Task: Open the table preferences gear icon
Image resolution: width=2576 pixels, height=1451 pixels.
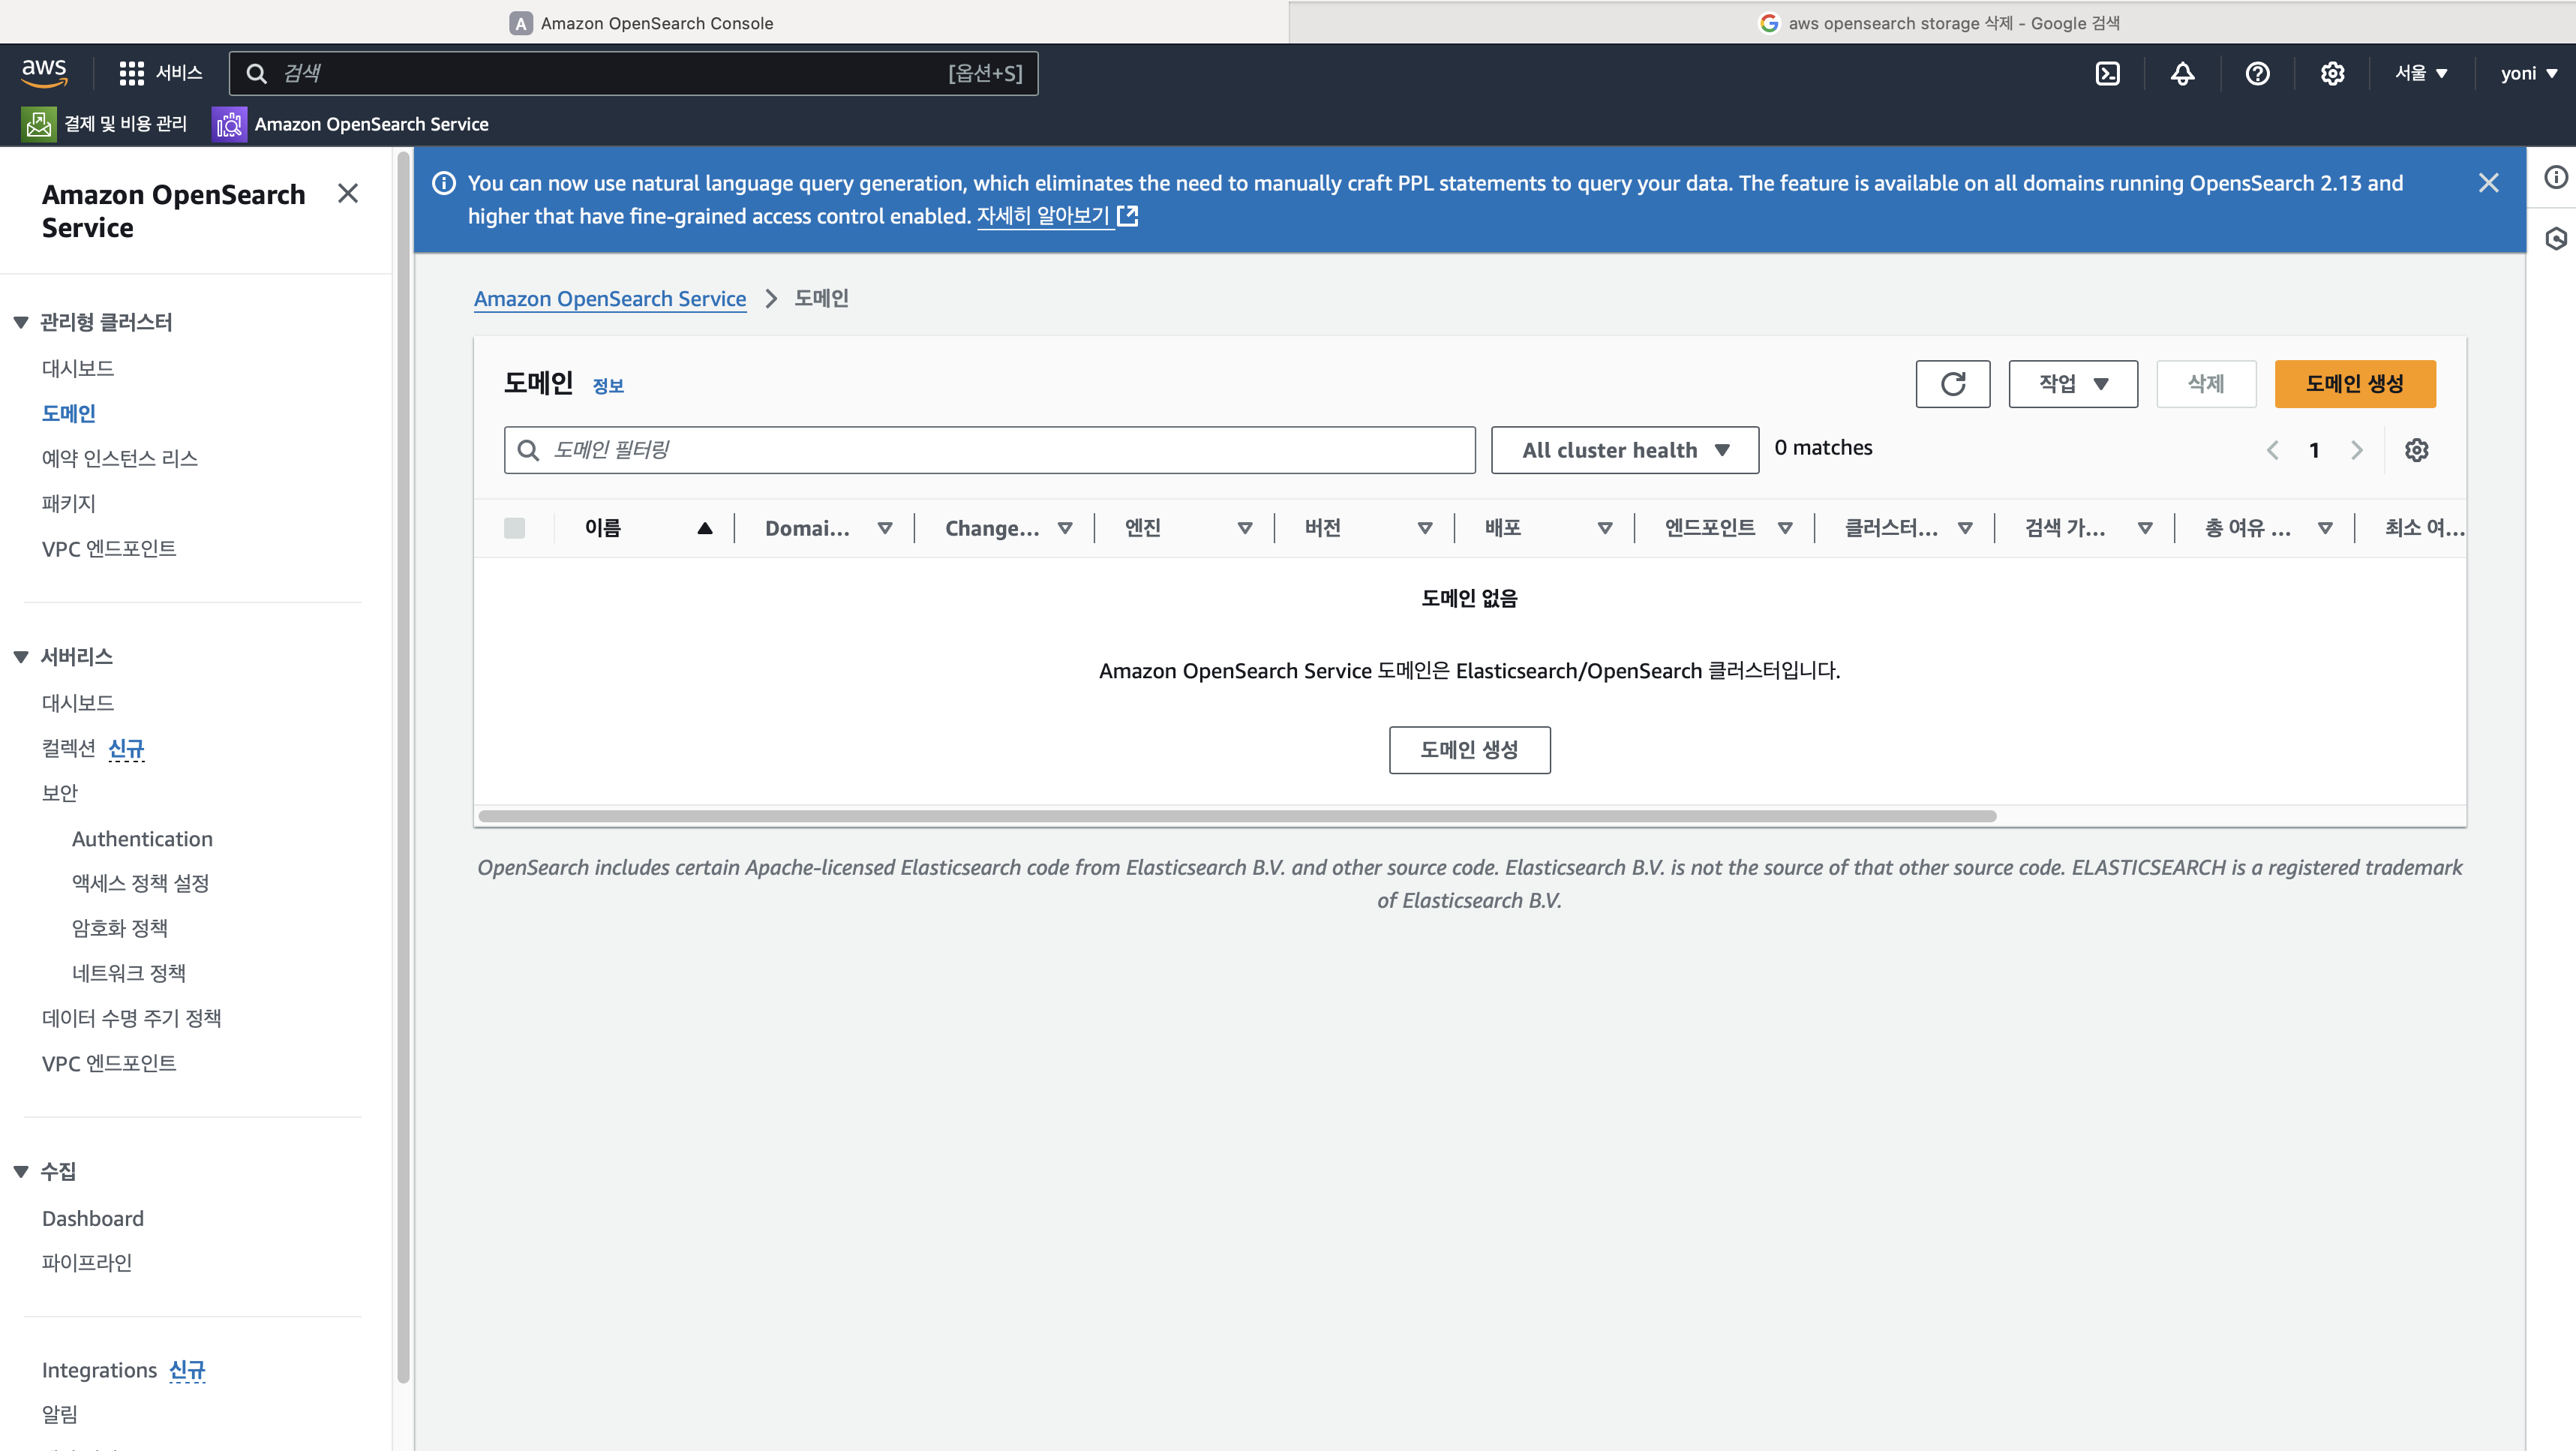Action: (2416, 450)
